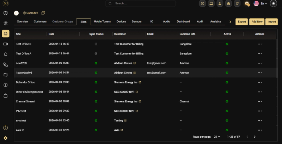Open external link for NXG CLOUD NVR on PTZ test row
The image size is (282, 144).
click(137, 111)
